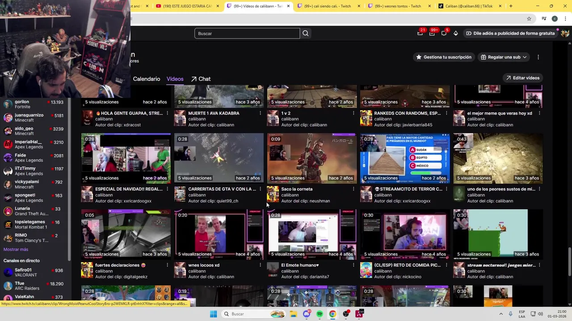Screen dimensions: 572x321
Task: Open whispers chat icon with 5 badge
Action: pos(444,33)
